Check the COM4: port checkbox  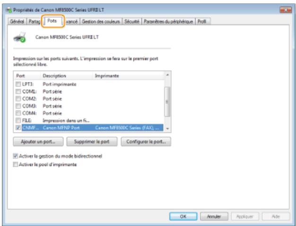(18, 113)
